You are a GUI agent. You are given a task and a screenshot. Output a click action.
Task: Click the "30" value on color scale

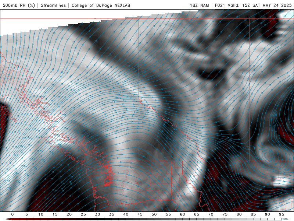coord(97,214)
